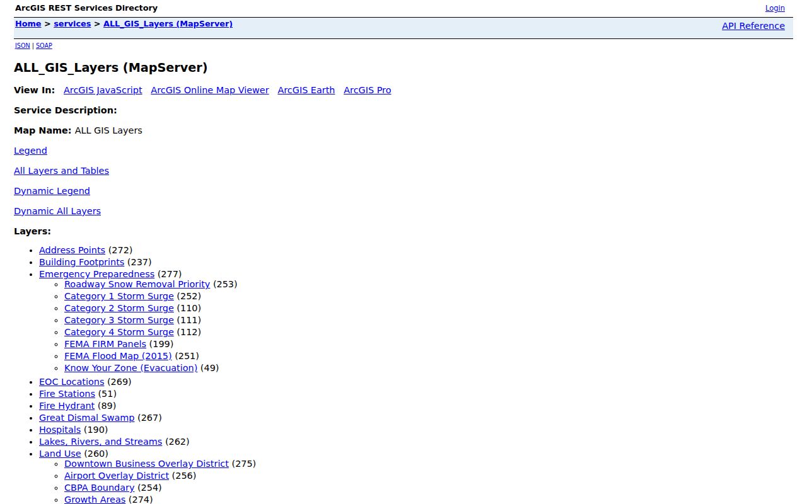807x504 pixels.
Task: Open Airport Overlay District layer
Action: 117,476
